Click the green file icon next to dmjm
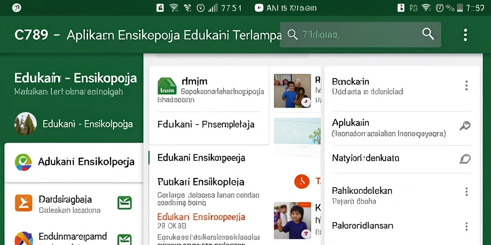491x245 pixels. (x=166, y=86)
